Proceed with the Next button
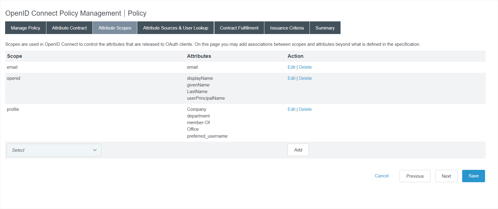 tap(446, 176)
